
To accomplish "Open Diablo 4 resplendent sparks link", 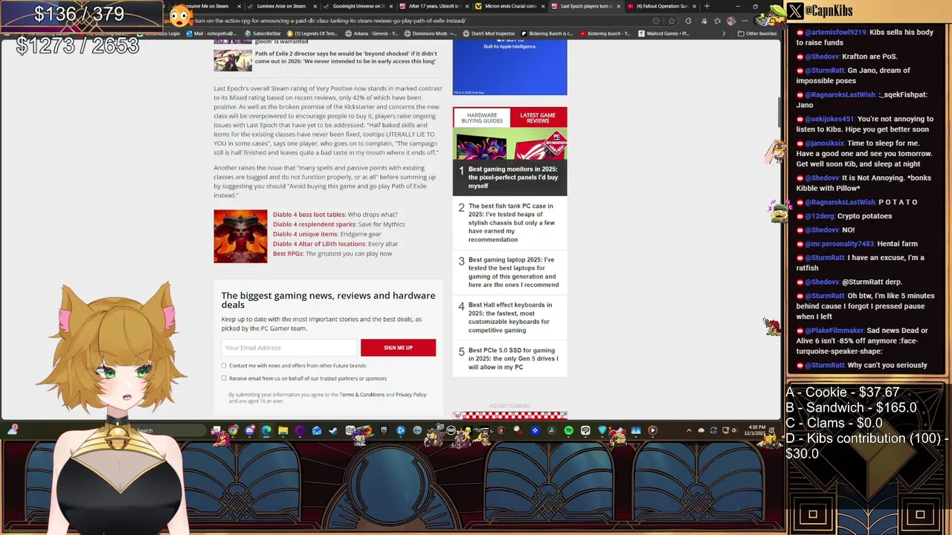I will click(314, 224).
